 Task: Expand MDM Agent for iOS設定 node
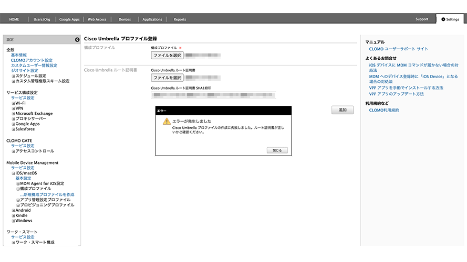(18, 183)
